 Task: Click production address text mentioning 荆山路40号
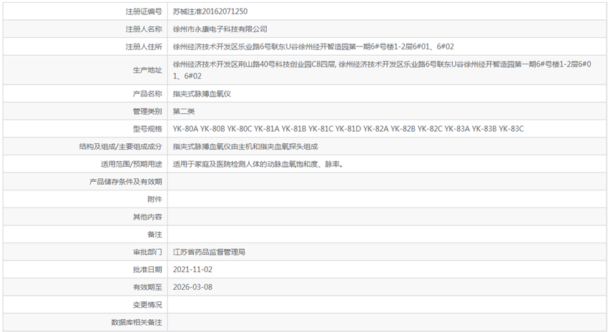pyautogui.click(x=382, y=70)
